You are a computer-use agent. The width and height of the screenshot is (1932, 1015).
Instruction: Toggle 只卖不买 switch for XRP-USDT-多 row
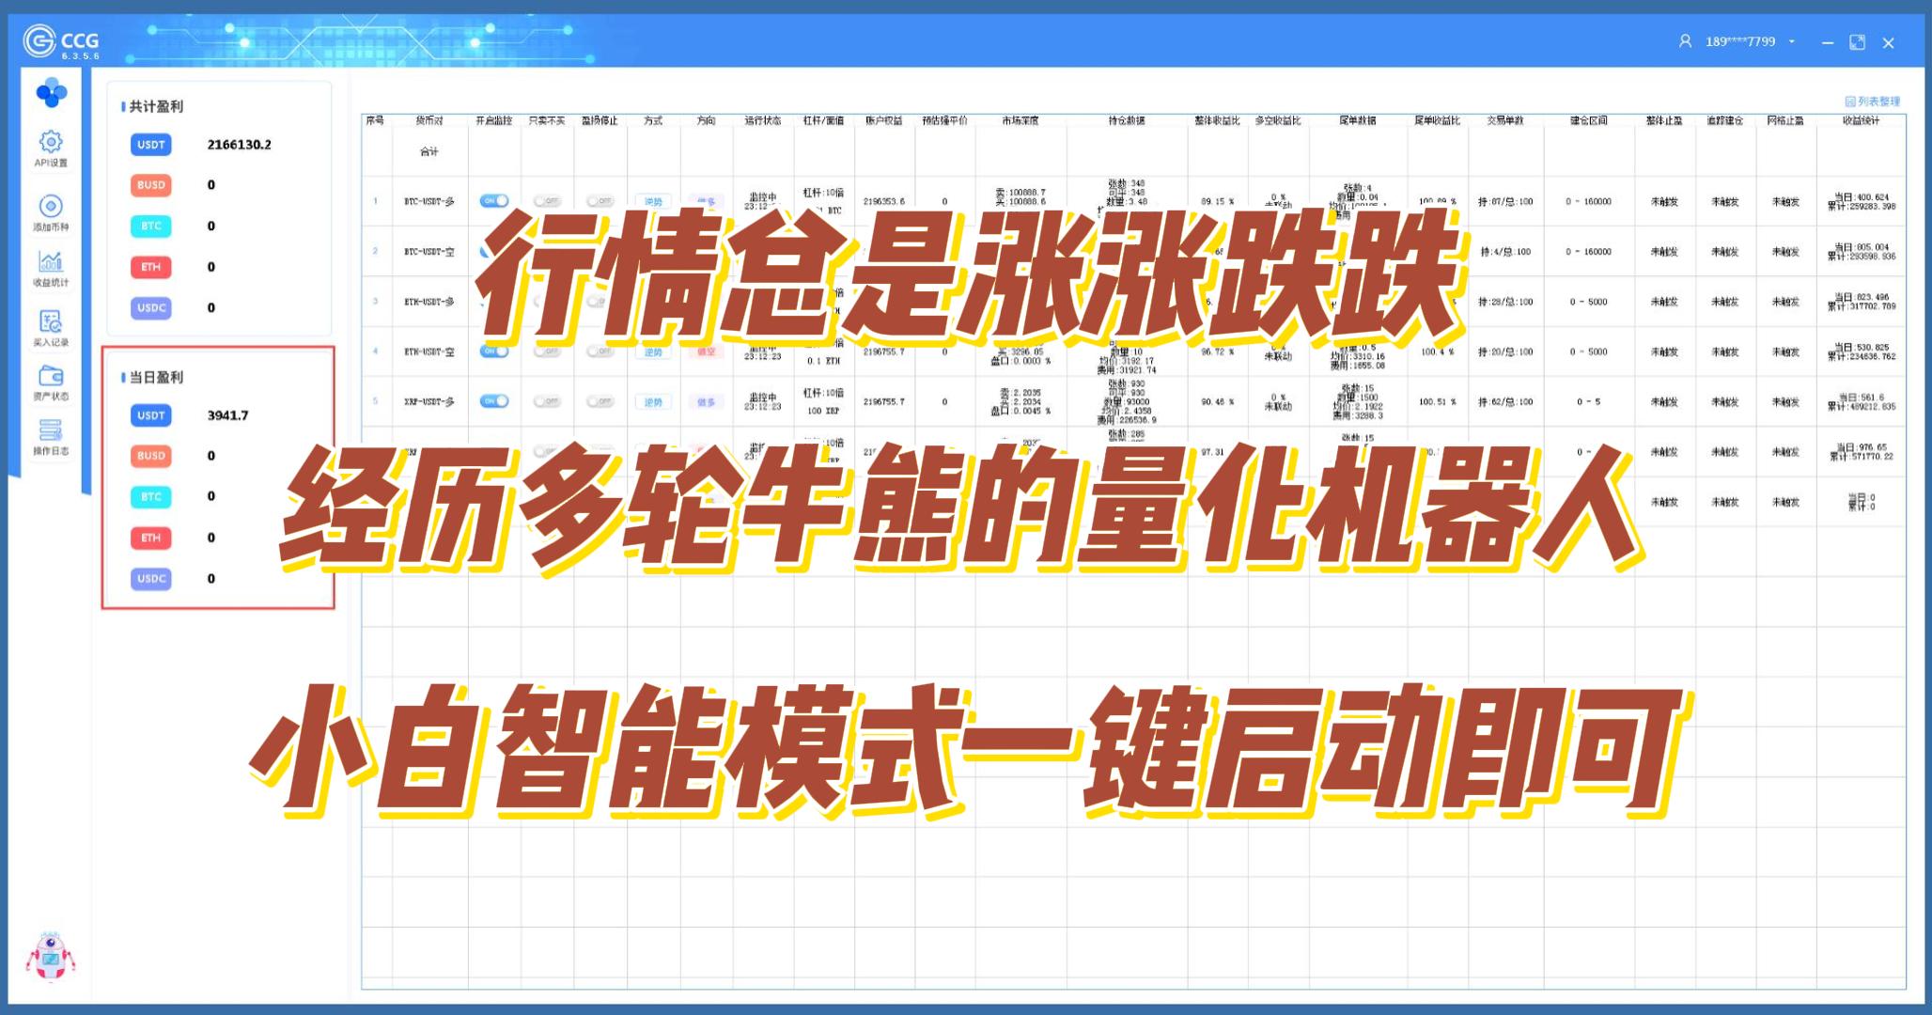[x=547, y=401]
